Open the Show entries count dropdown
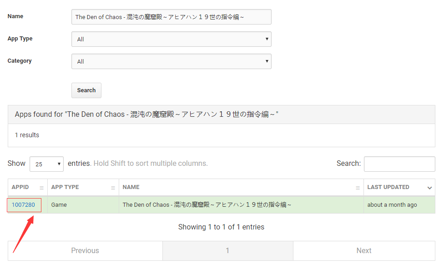This screenshot has height=264, width=439. 46,164
